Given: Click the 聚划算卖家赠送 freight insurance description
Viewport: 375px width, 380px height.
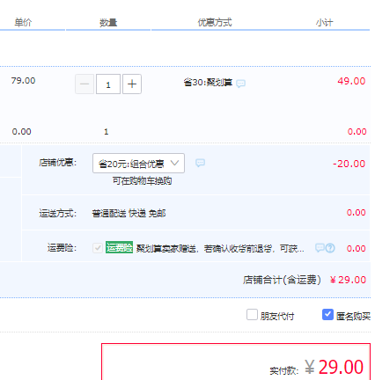Looking at the screenshot, I should tap(220, 249).
